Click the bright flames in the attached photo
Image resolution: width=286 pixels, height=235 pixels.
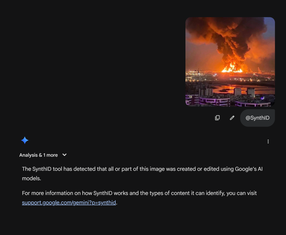coord(232,68)
